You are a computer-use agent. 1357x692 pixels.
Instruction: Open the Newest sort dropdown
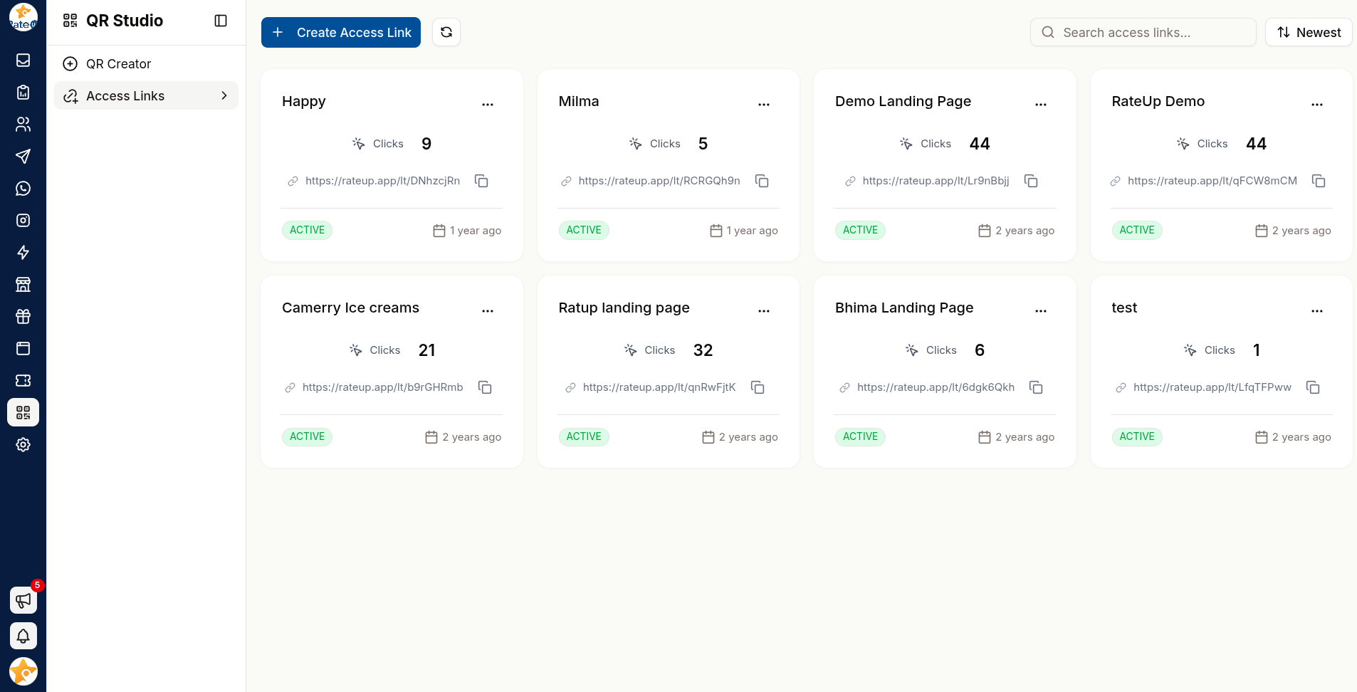tap(1309, 32)
